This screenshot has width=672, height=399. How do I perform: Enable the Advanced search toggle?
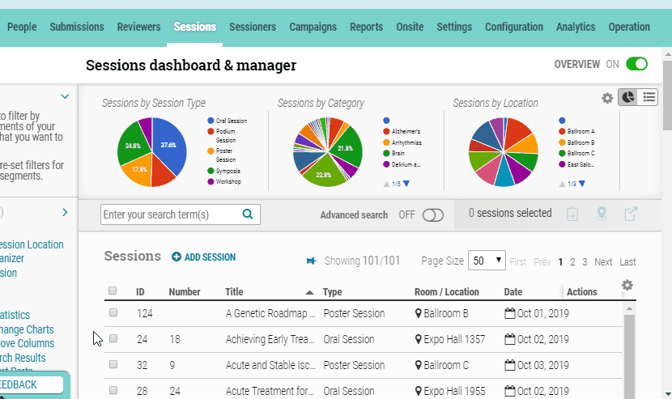(x=433, y=215)
